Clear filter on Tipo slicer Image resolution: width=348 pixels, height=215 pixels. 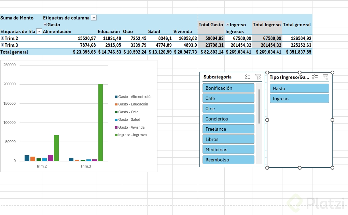325,77
